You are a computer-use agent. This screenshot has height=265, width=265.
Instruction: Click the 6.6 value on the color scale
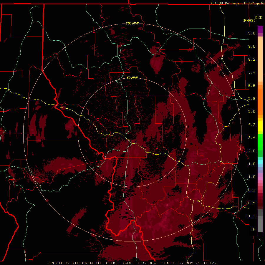click(x=252, y=85)
